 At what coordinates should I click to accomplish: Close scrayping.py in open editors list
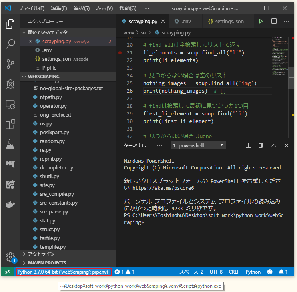pos(30,41)
